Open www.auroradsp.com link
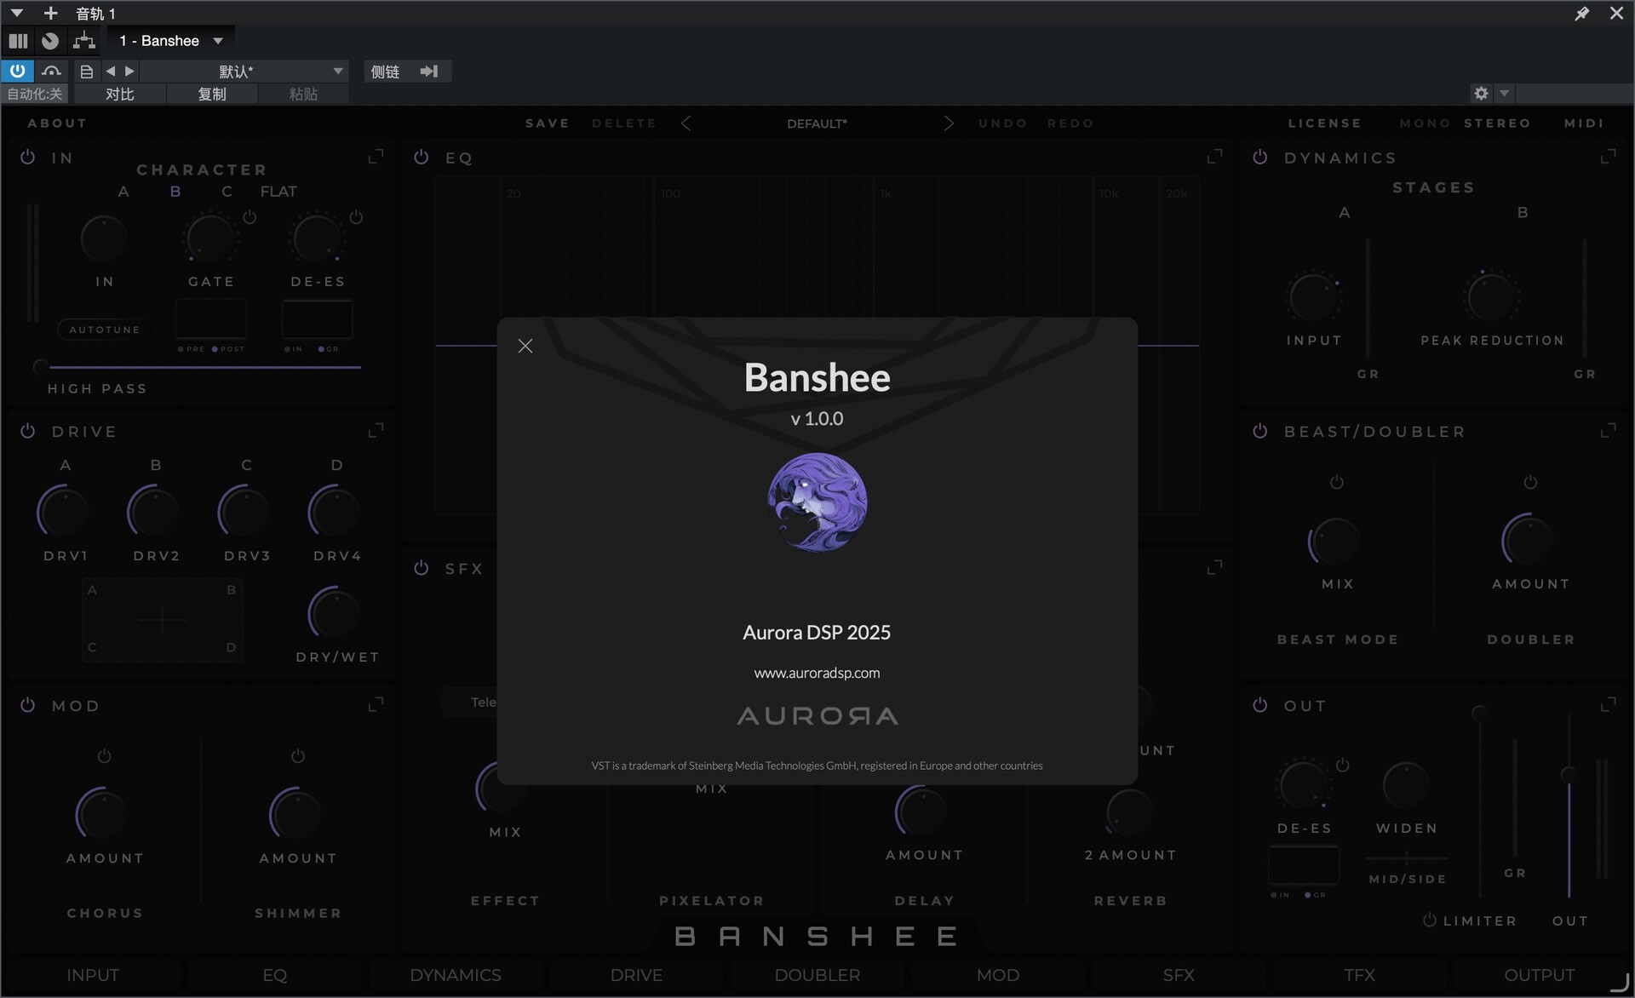The width and height of the screenshot is (1635, 998). [817, 673]
